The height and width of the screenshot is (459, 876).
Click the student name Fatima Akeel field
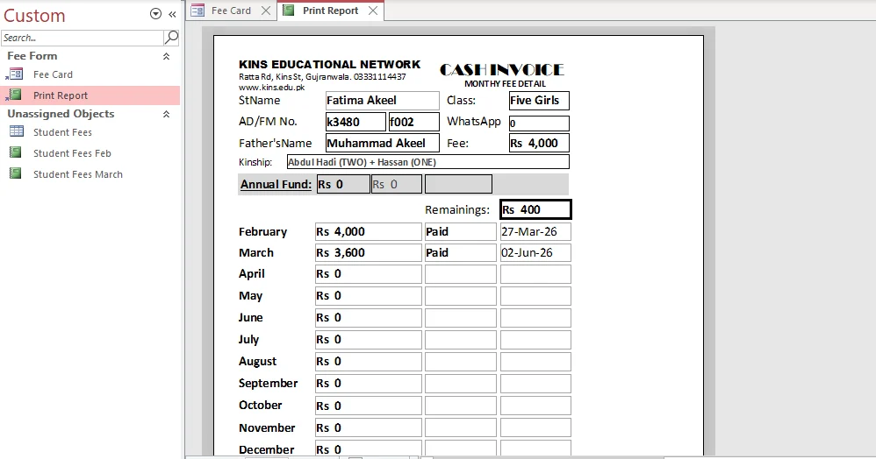383,101
